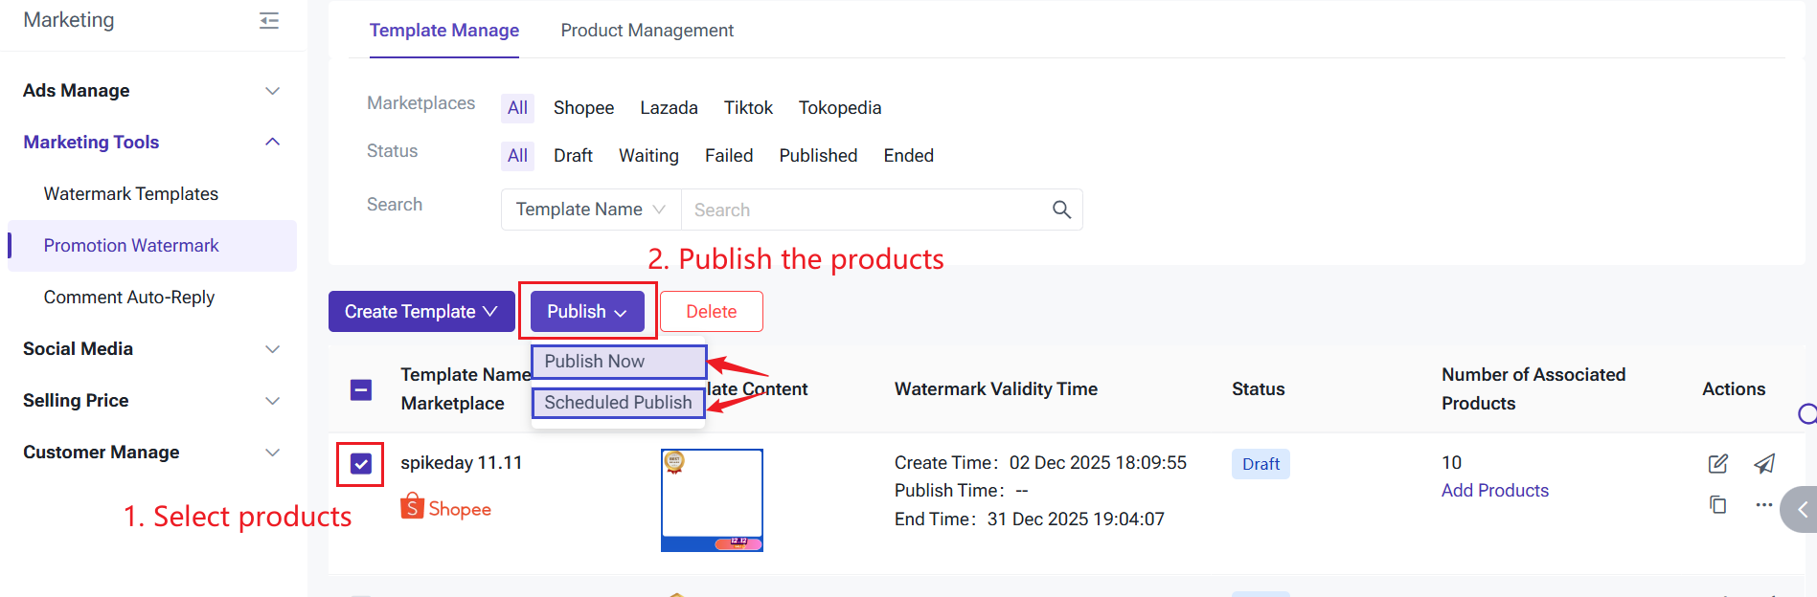The height and width of the screenshot is (597, 1817).
Task: Click the Add Products link
Action: tap(1494, 491)
